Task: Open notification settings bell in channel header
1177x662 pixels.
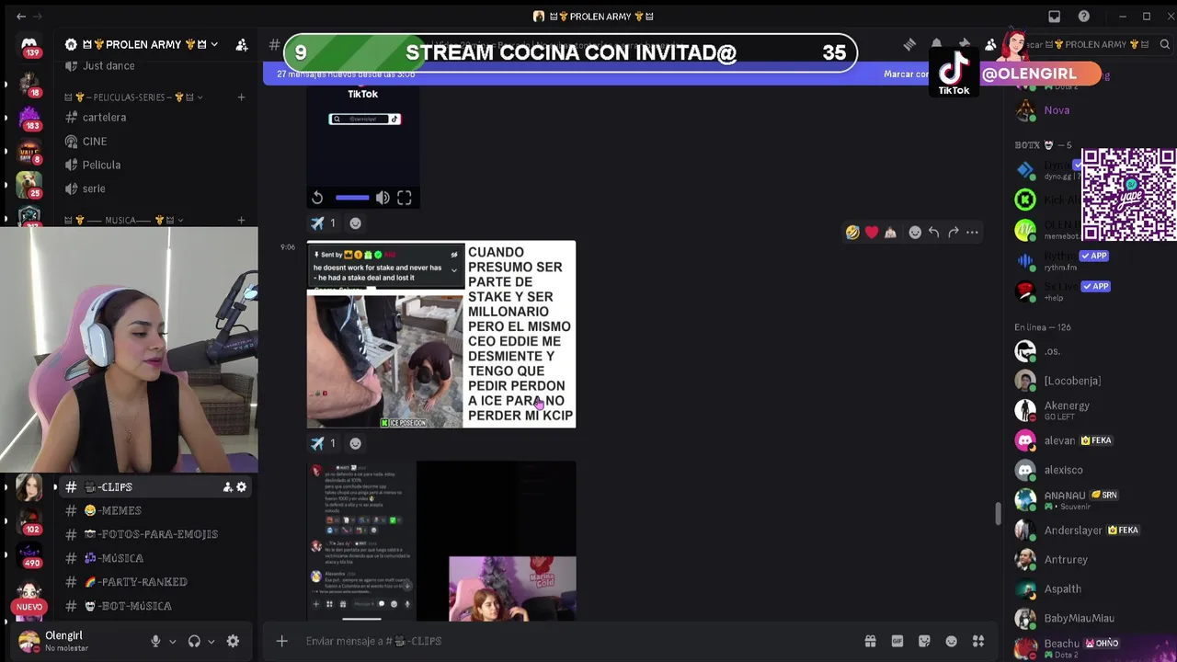Action: (x=936, y=44)
